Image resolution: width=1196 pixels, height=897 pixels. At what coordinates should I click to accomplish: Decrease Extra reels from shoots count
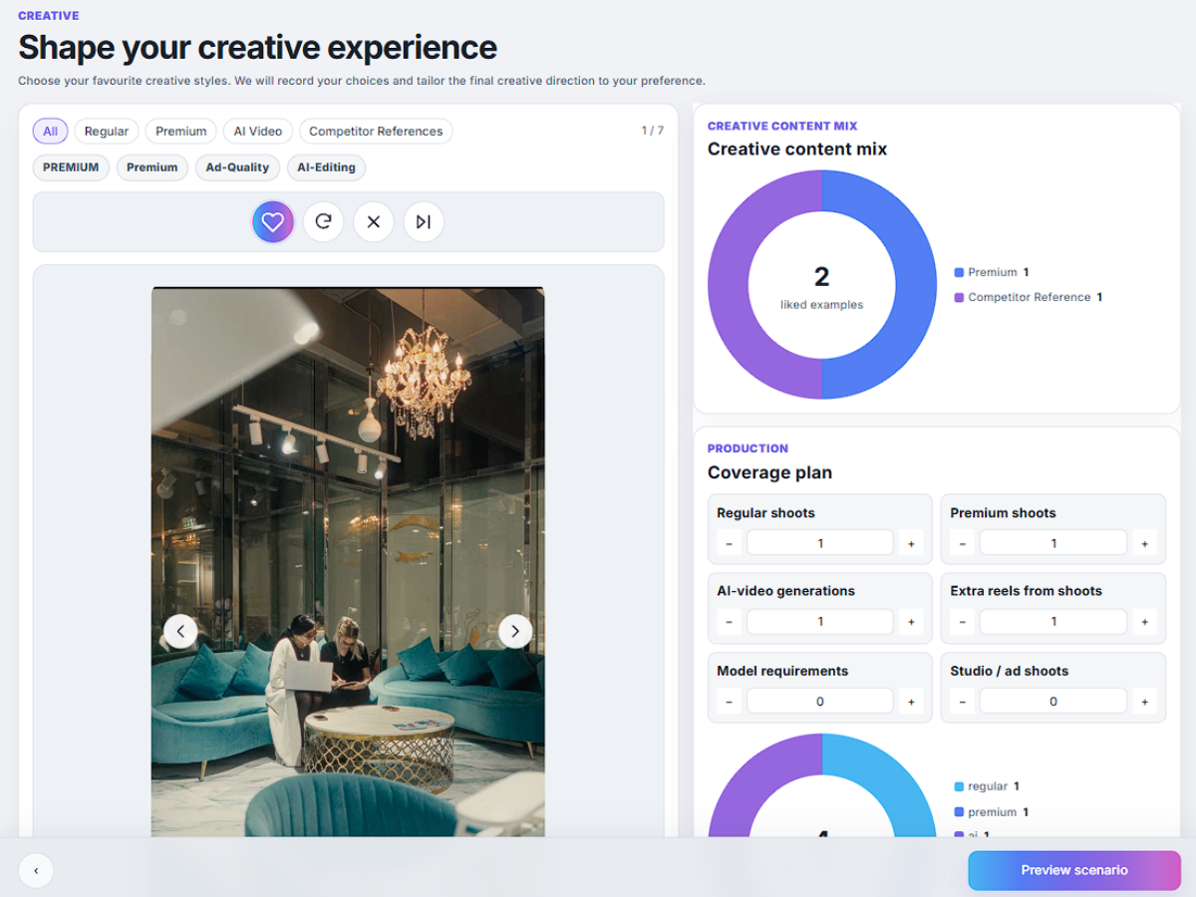point(962,622)
